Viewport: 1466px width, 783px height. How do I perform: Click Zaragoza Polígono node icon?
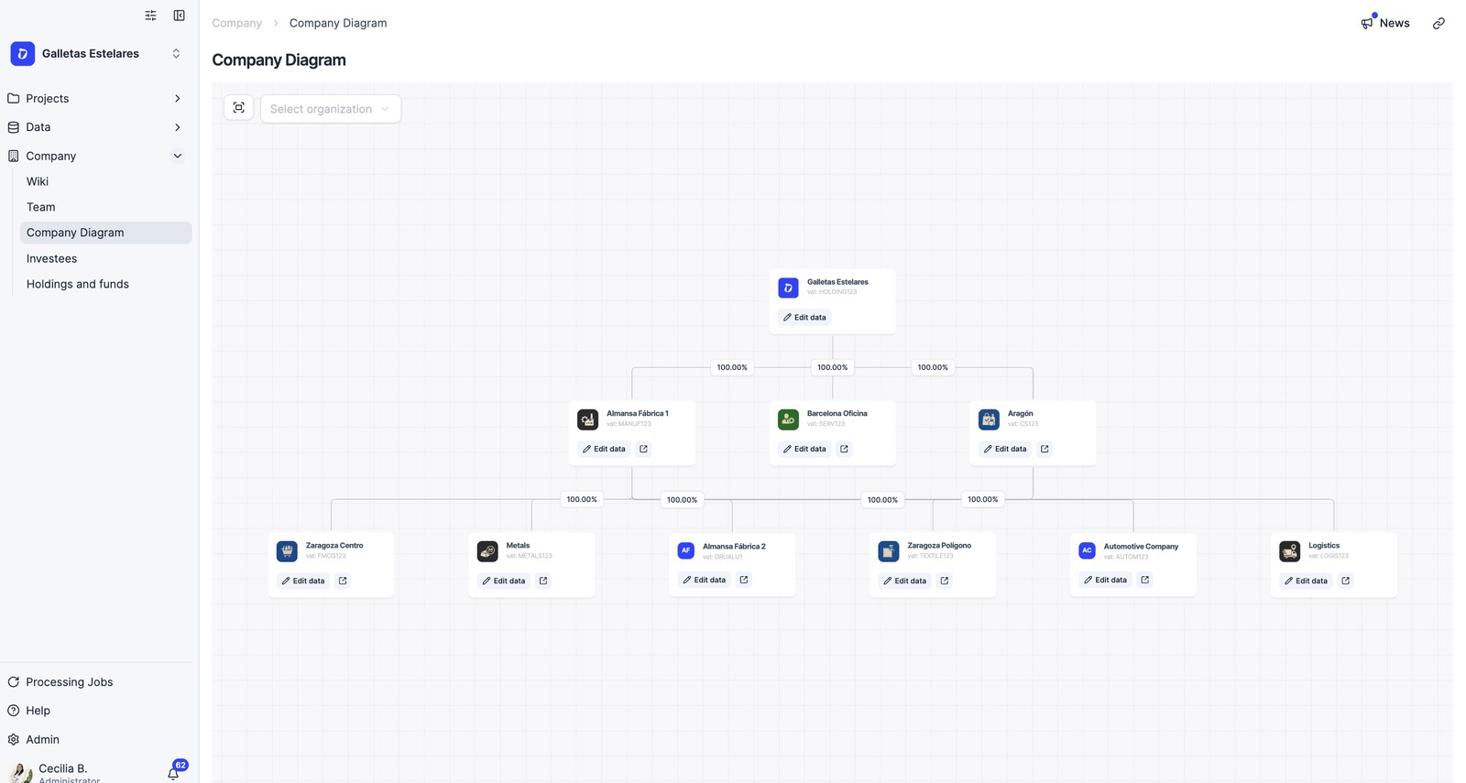coord(889,551)
